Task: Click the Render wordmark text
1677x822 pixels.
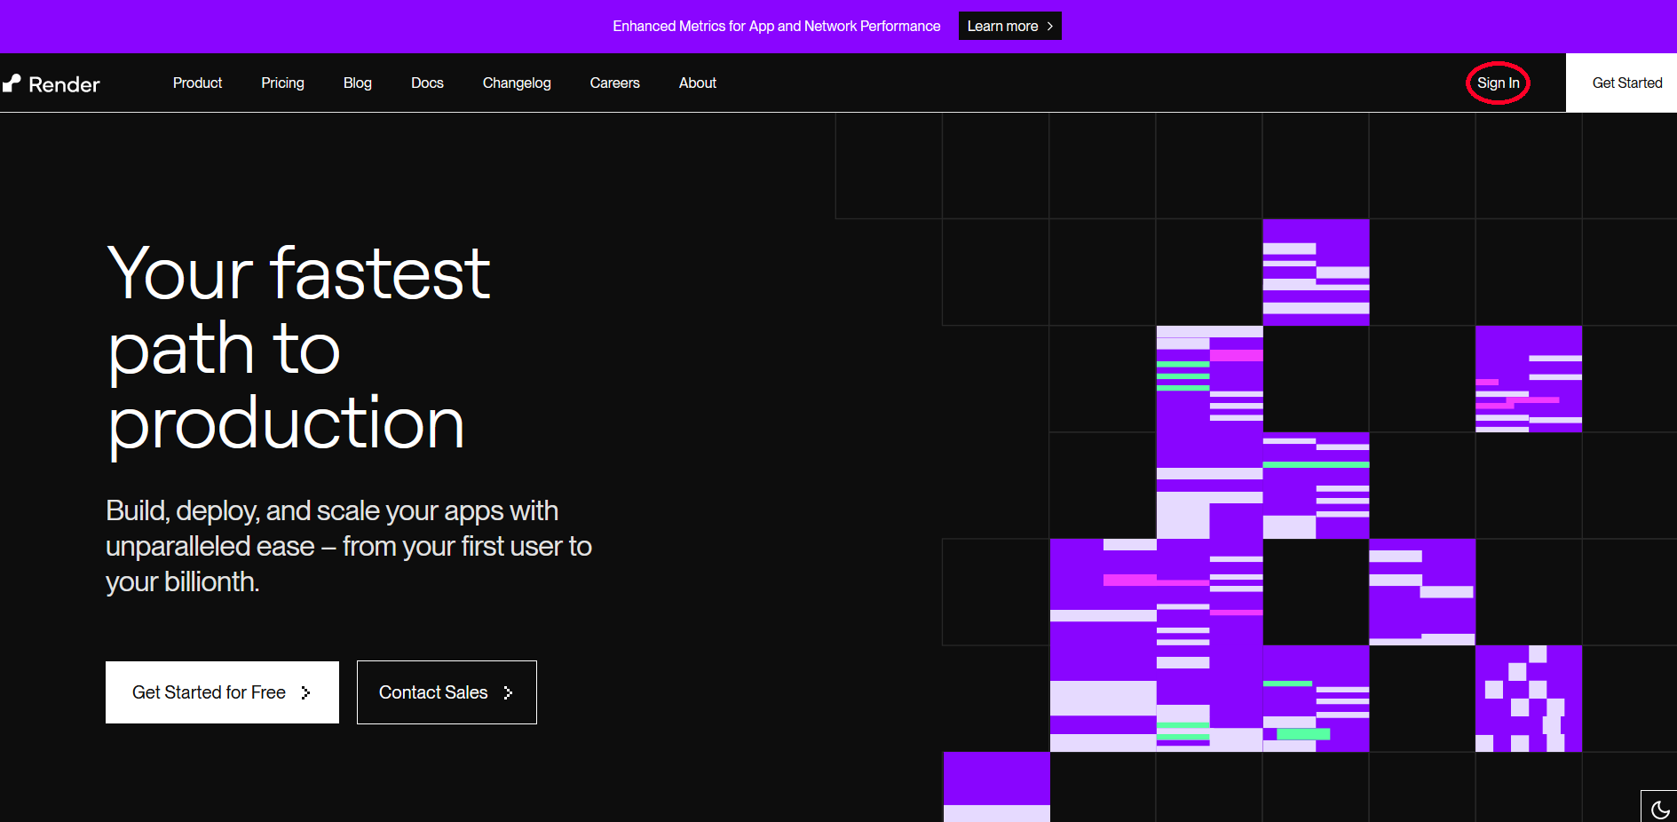Action: (x=64, y=84)
